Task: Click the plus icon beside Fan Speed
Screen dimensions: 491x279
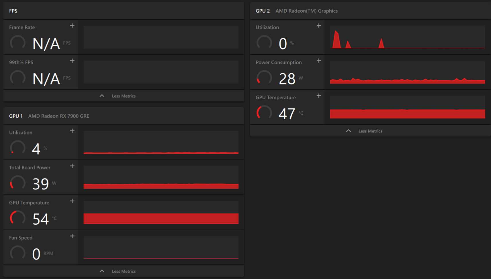Action: pos(72,236)
